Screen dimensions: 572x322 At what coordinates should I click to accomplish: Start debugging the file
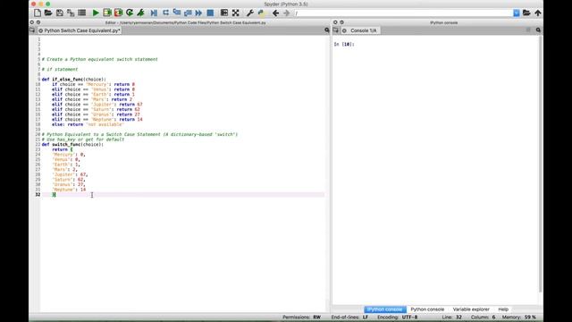(154, 13)
